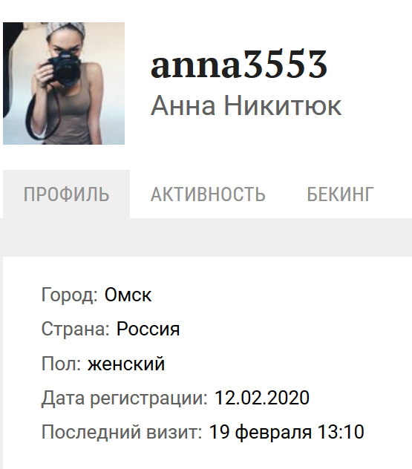Click the registration date 12.02.2020
This screenshot has width=412, height=469.
(x=262, y=398)
